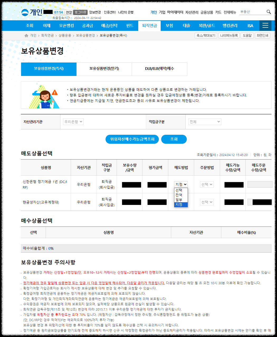Click the 위험자산매수가능금액조회 button
277x337 pixels.
[x=132, y=139]
